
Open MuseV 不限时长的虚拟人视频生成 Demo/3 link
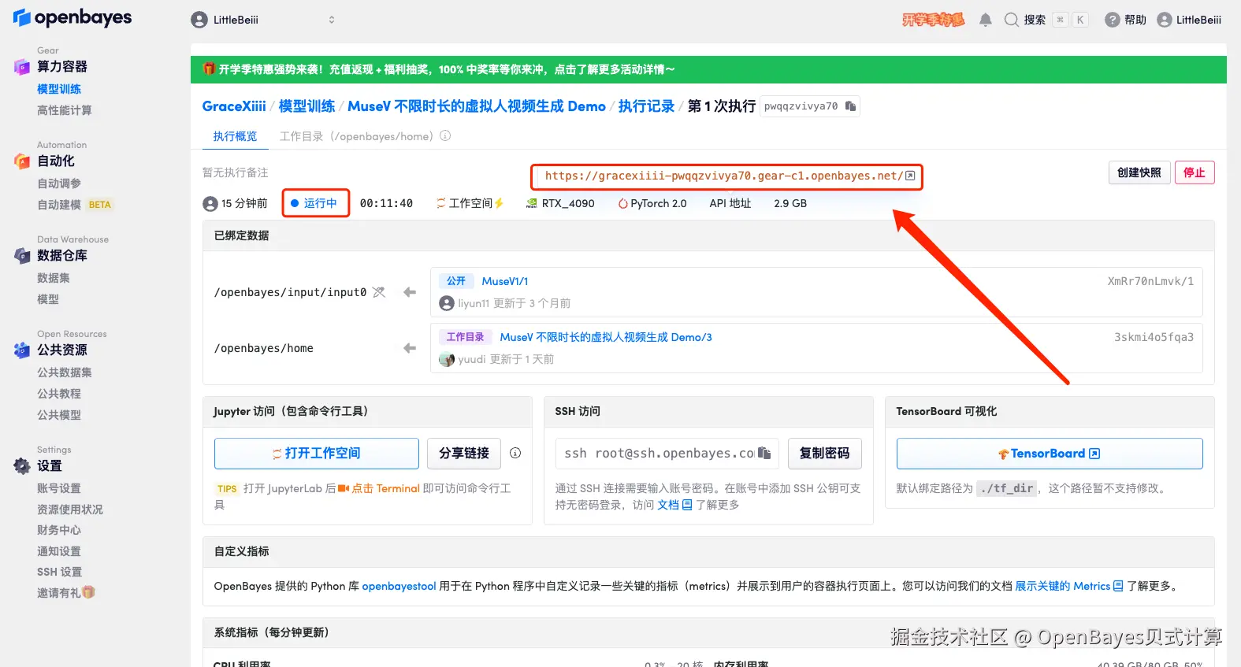pos(606,337)
